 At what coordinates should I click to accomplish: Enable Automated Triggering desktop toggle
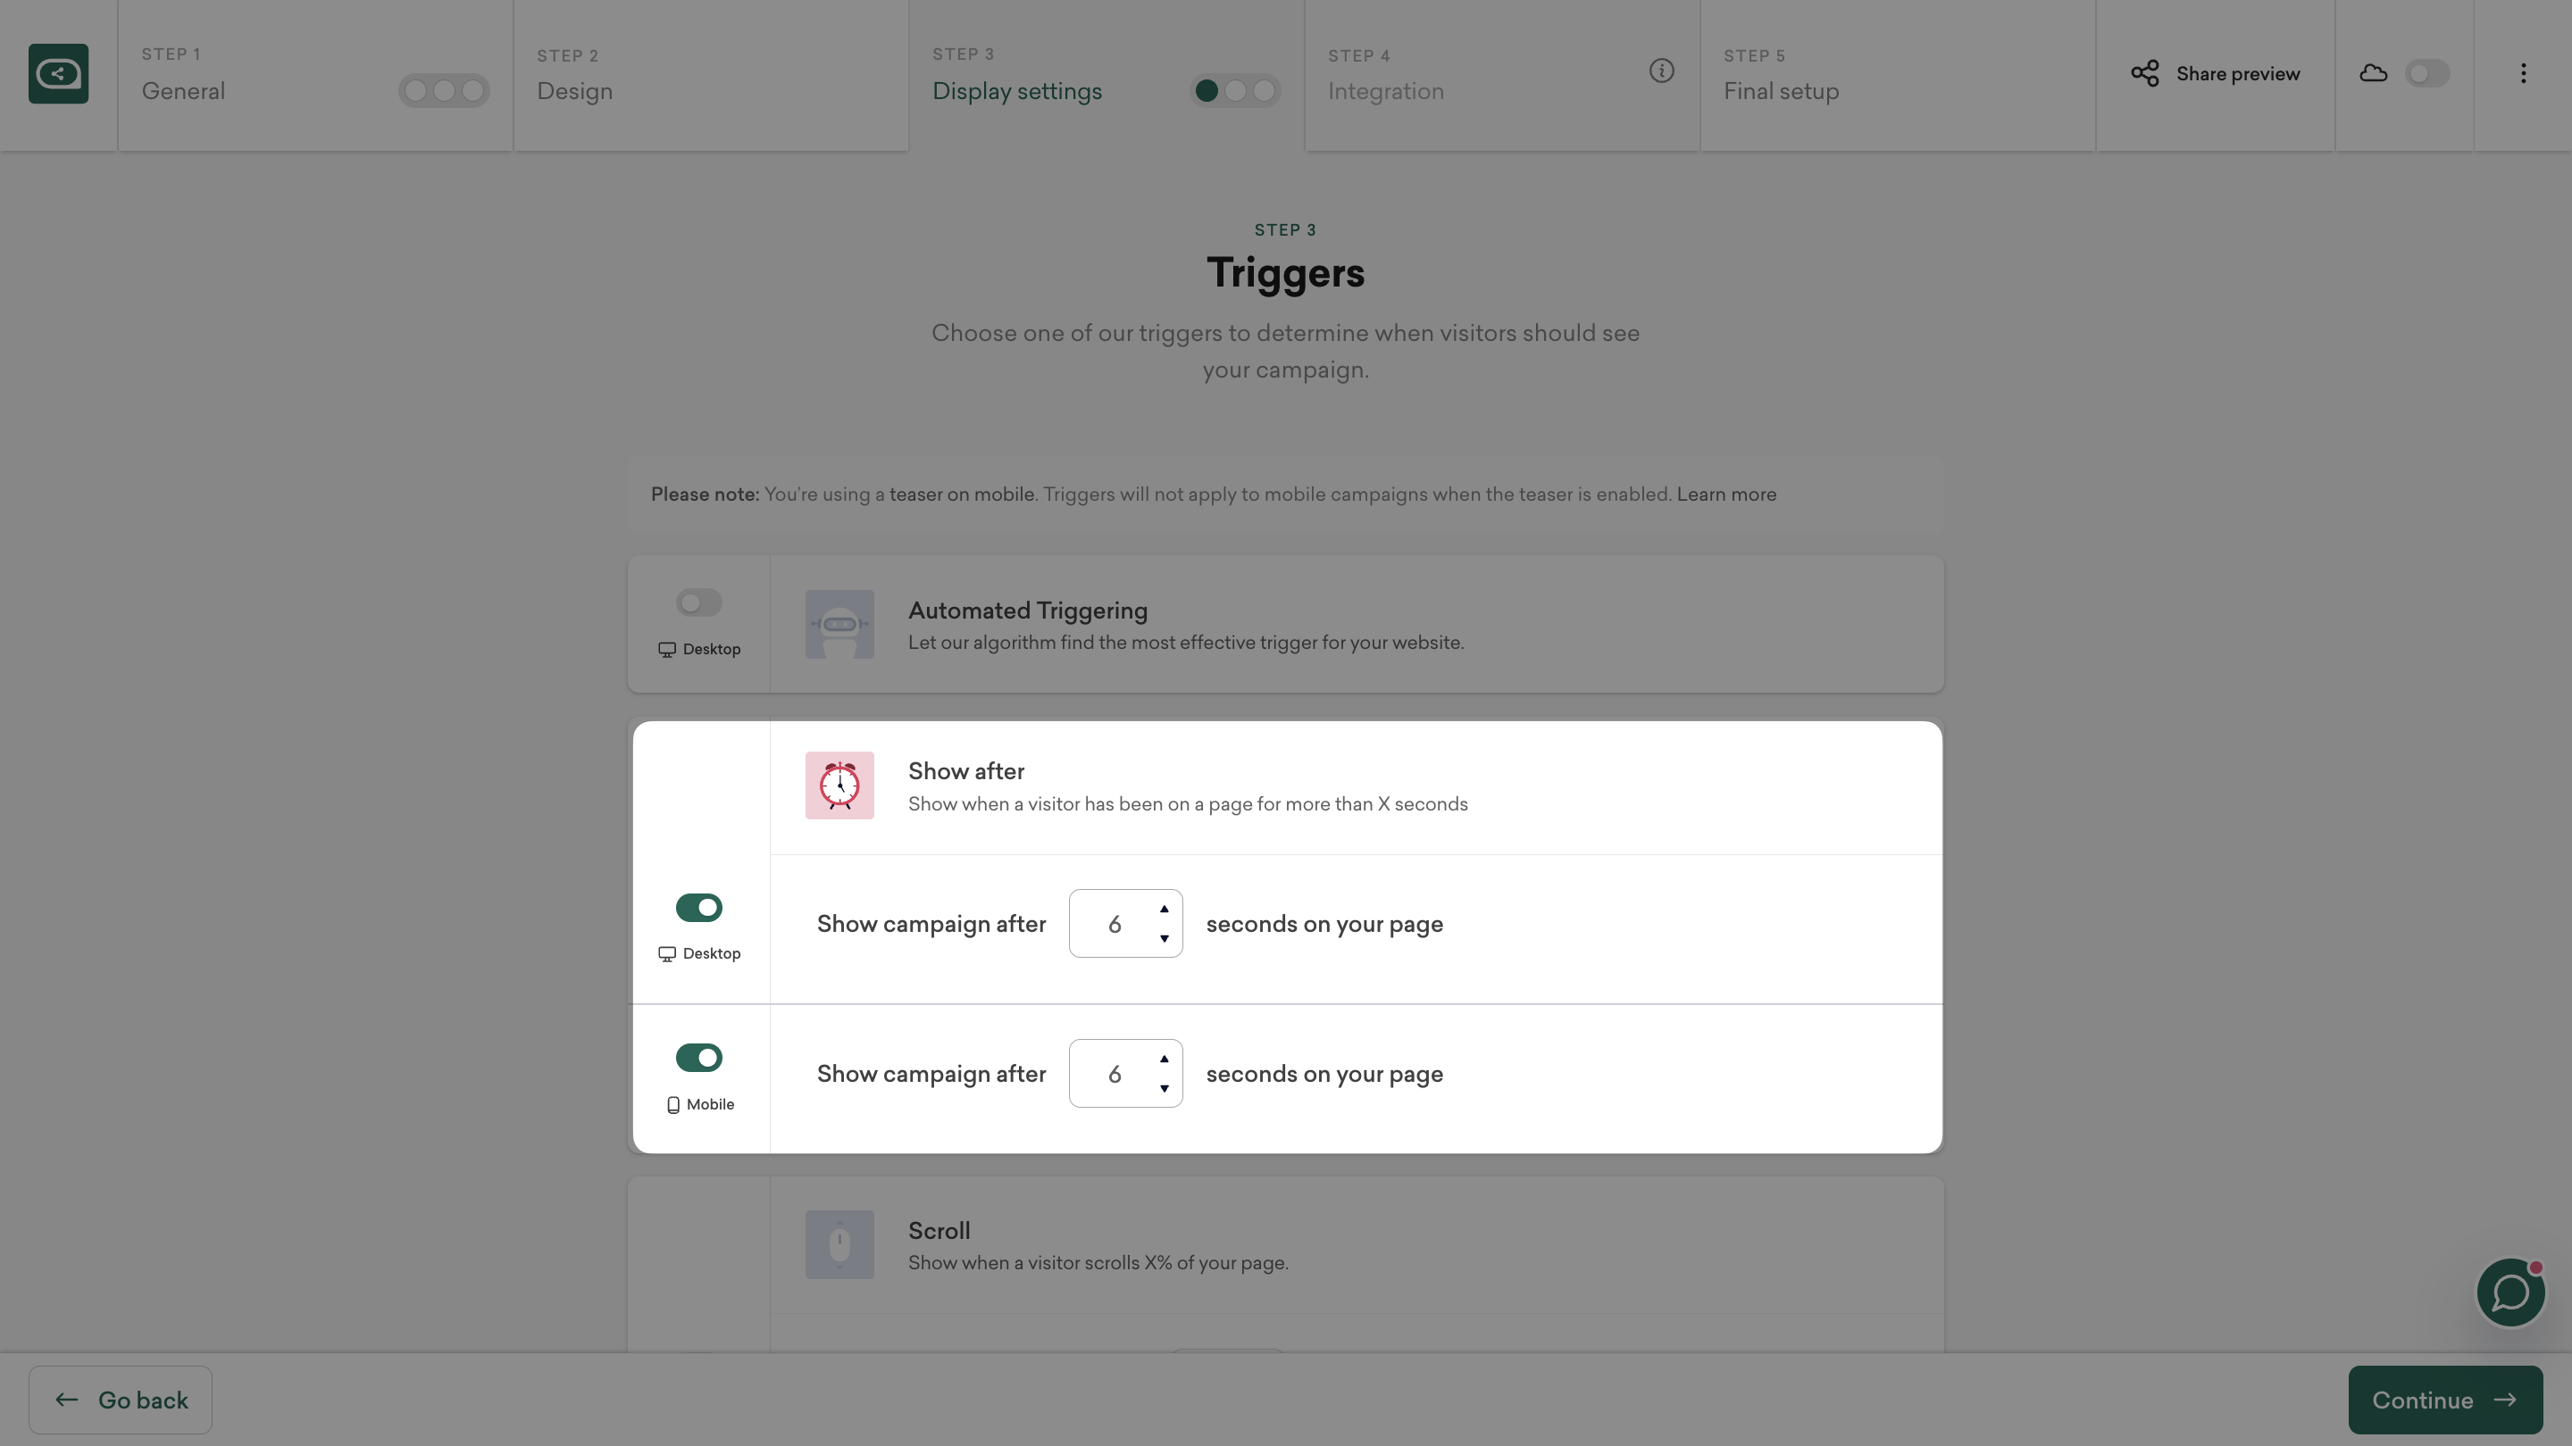click(699, 602)
